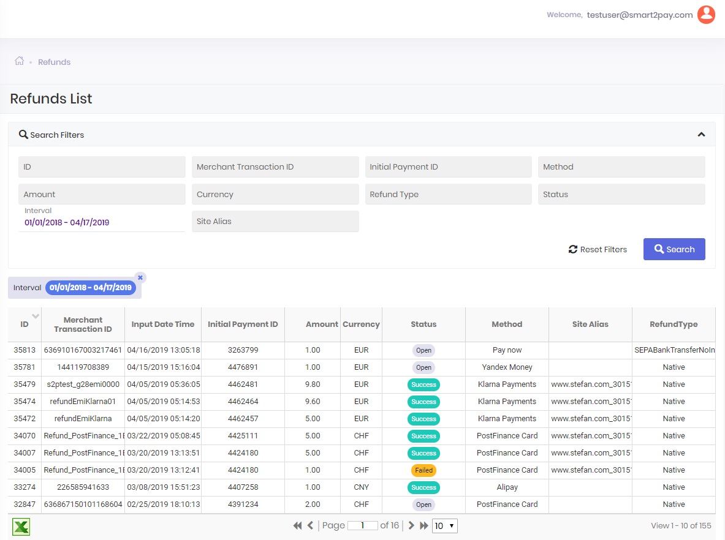
Task: Reset all search filters
Action: pyautogui.click(x=598, y=249)
